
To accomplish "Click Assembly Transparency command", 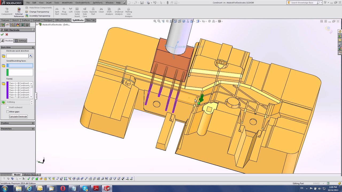I will [38, 16].
